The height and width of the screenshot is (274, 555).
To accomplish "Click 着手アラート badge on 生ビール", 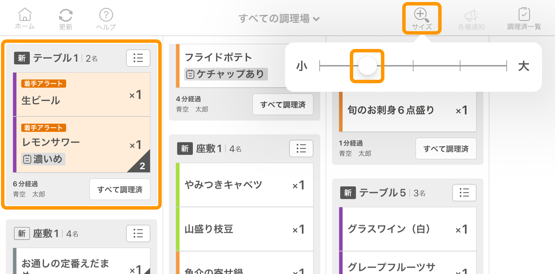I will (44, 84).
